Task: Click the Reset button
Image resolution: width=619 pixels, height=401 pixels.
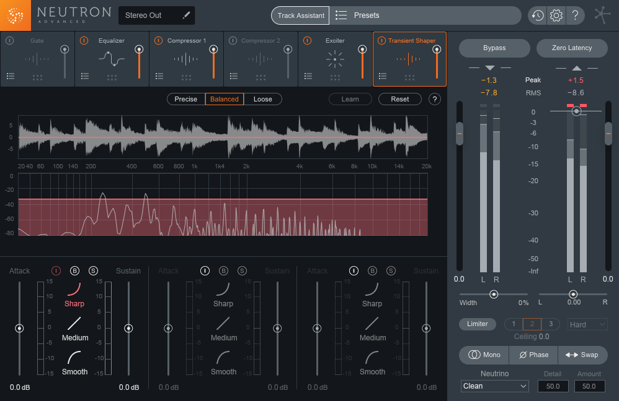Action: 400,99
